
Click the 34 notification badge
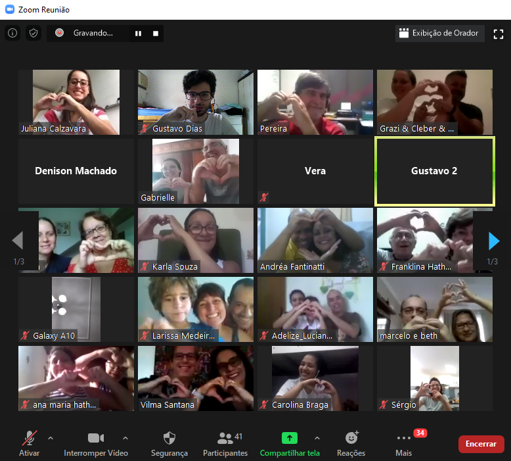coord(420,433)
